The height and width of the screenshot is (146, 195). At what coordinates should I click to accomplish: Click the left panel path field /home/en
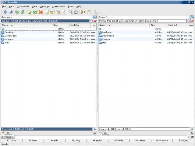tap(46, 17)
